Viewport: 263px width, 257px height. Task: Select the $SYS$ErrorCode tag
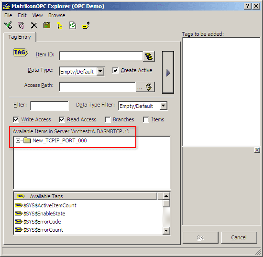[x=42, y=222]
